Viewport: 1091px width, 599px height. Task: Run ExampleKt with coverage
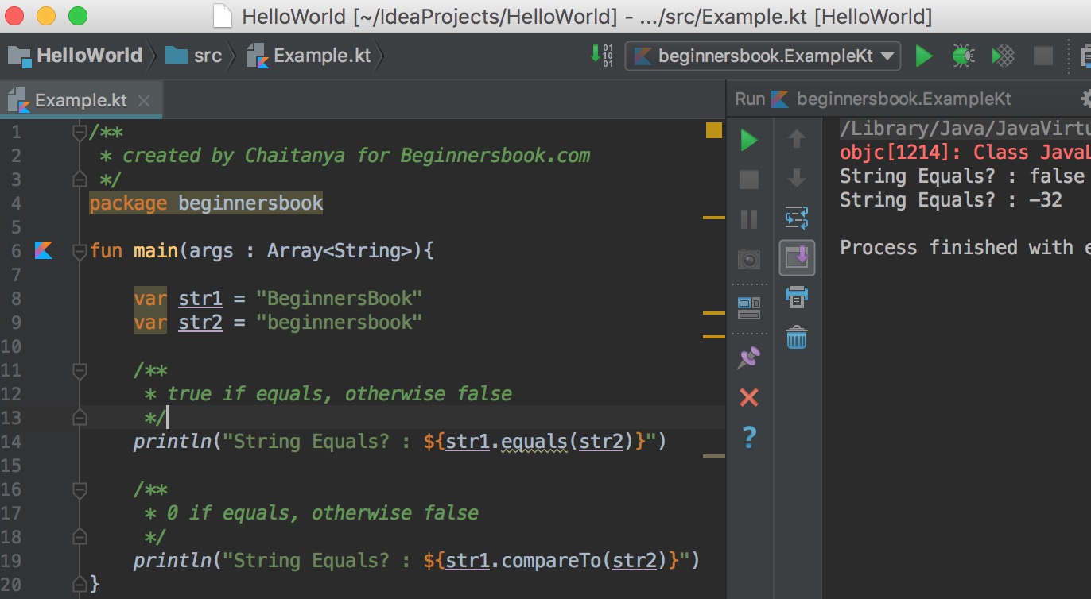pos(1002,56)
